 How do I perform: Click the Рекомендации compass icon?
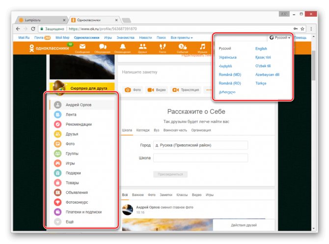[58, 124]
